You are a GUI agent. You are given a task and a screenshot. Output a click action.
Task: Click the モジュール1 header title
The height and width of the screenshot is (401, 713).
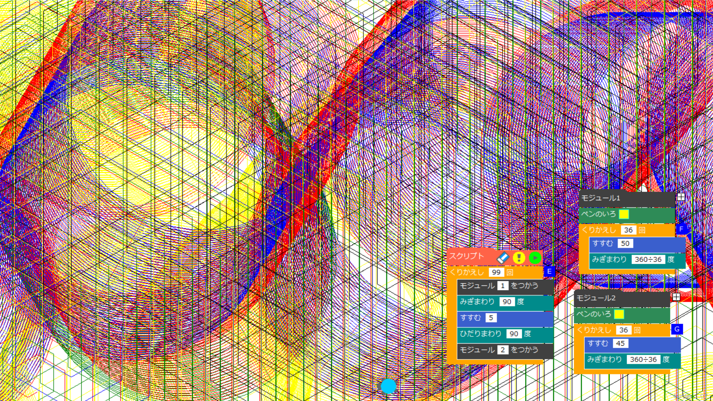click(x=600, y=198)
